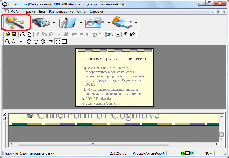This screenshot has width=229, height=158.
Task: Click the clipboard paste icon
Action: click(x=51, y=34)
